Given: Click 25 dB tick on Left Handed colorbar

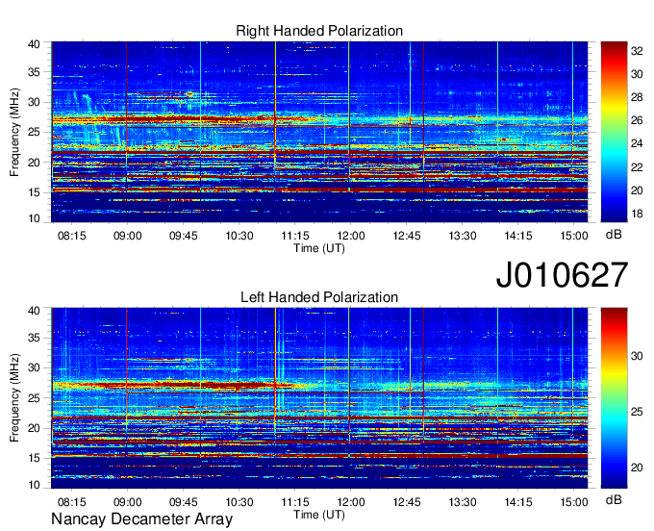Looking at the screenshot, I should click(x=637, y=412).
